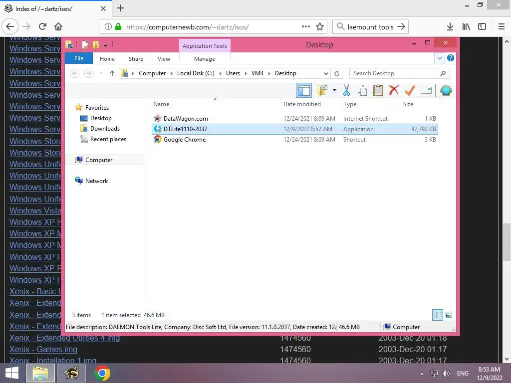Open the File ribbon tab
Viewport: 511px width, 383px height.
tap(79, 58)
